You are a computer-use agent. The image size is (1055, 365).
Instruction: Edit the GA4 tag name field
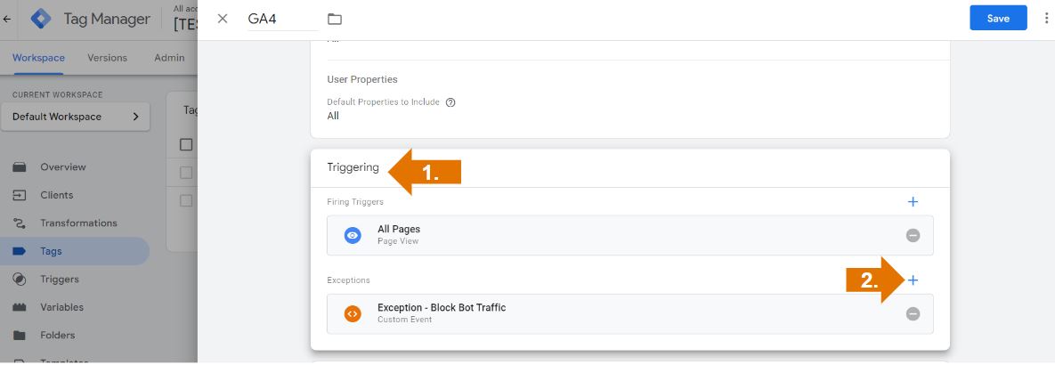(281, 19)
